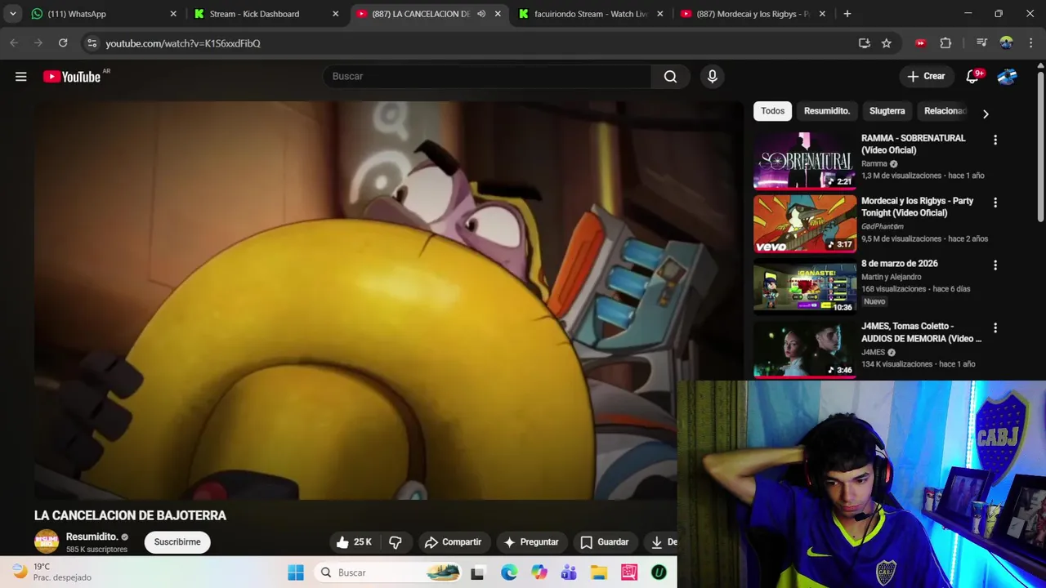This screenshot has width=1046, height=588.
Task: Subscribe with the Suscribirme button
Action: click(x=177, y=542)
